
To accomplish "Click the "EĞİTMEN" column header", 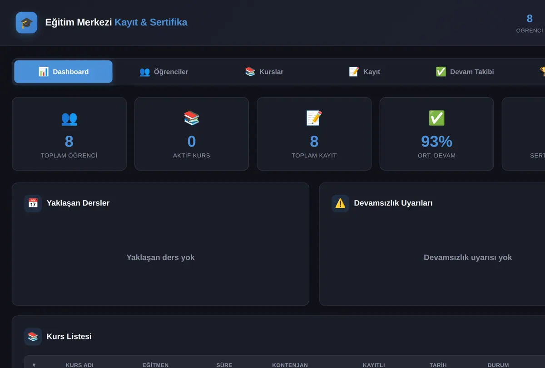I will pyautogui.click(x=155, y=365).
